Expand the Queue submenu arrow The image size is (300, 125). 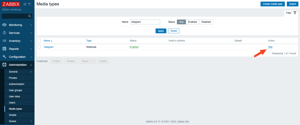(x=31, y=121)
